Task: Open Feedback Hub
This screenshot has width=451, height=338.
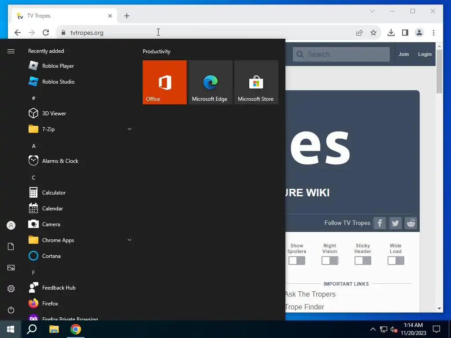Action: 80,287
